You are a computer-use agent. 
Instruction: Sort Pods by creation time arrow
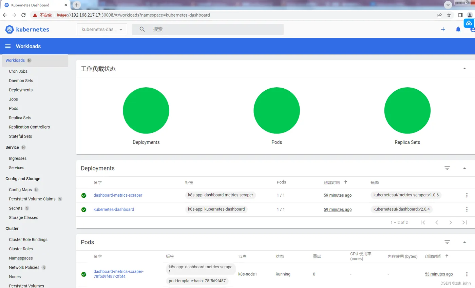pyautogui.click(x=447, y=256)
